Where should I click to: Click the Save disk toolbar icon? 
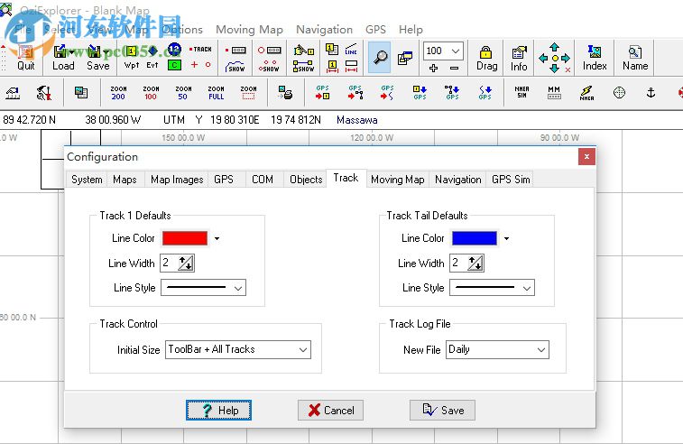94,51
